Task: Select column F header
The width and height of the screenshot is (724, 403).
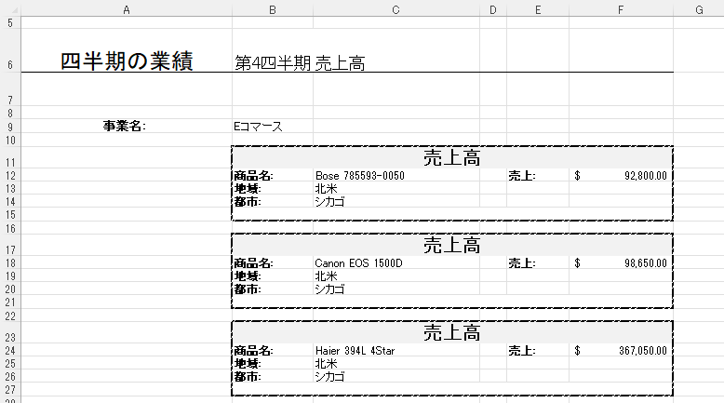Action: (x=621, y=9)
